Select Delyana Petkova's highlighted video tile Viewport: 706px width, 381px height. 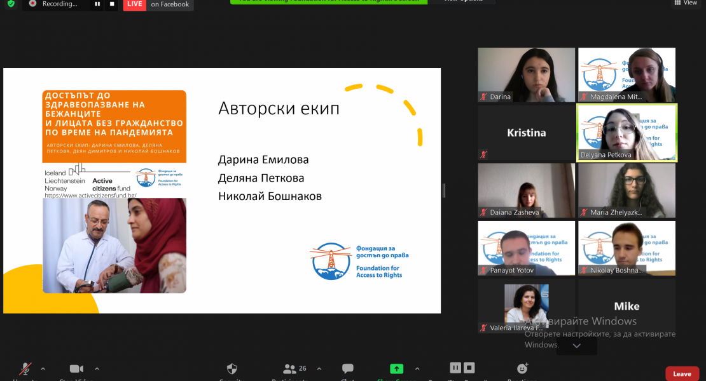point(626,133)
